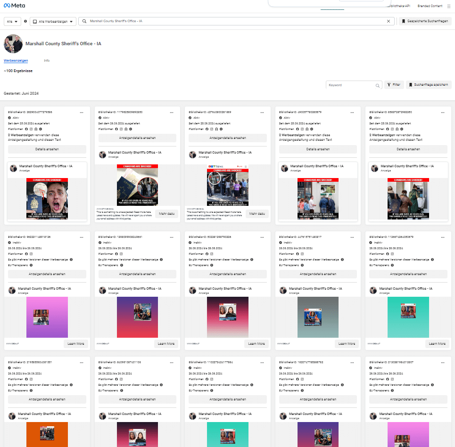Switch to the Werbeanzeigen tab

coord(16,61)
